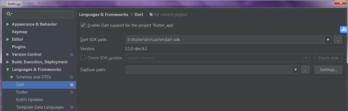Click the Android Studio icon in title bar
This screenshot has height=111, width=348.
point(4,4)
